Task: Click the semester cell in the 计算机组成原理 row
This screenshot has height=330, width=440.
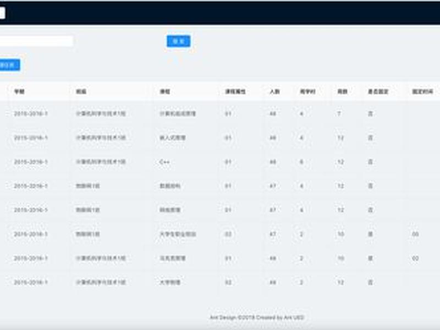Action: [31, 114]
